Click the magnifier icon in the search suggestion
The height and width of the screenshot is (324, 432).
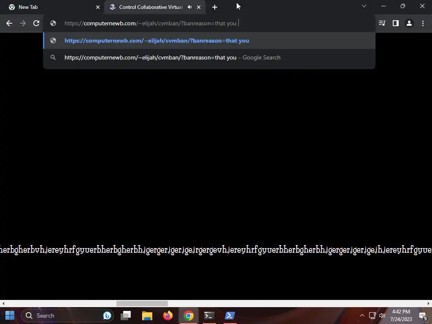tap(53, 57)
